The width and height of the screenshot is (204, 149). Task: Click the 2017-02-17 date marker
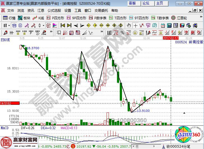(170, 37)
